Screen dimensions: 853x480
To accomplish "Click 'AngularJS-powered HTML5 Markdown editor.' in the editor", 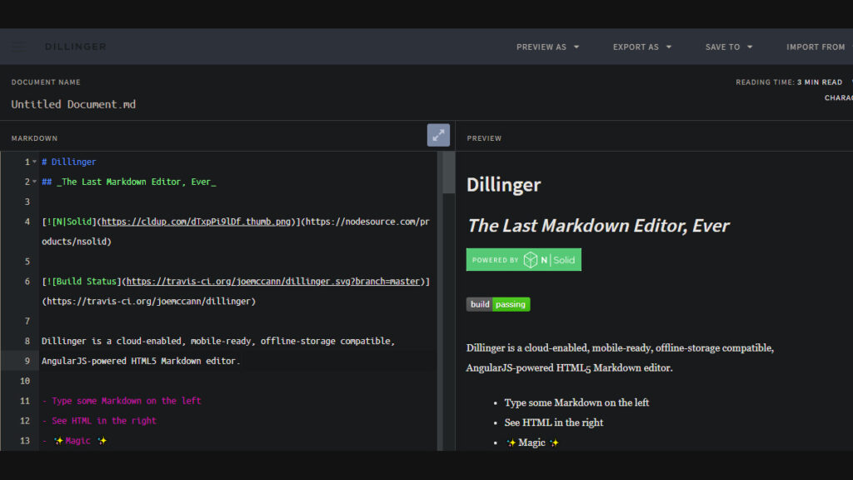I will tap(140, 361).
